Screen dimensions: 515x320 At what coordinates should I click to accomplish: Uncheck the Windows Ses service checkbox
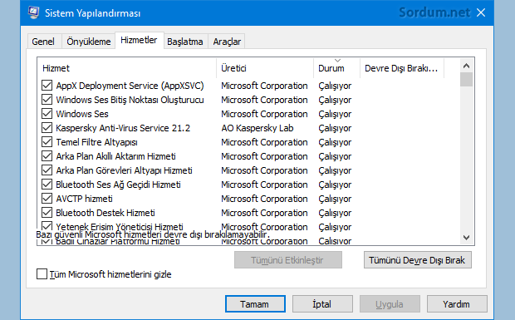47,114
